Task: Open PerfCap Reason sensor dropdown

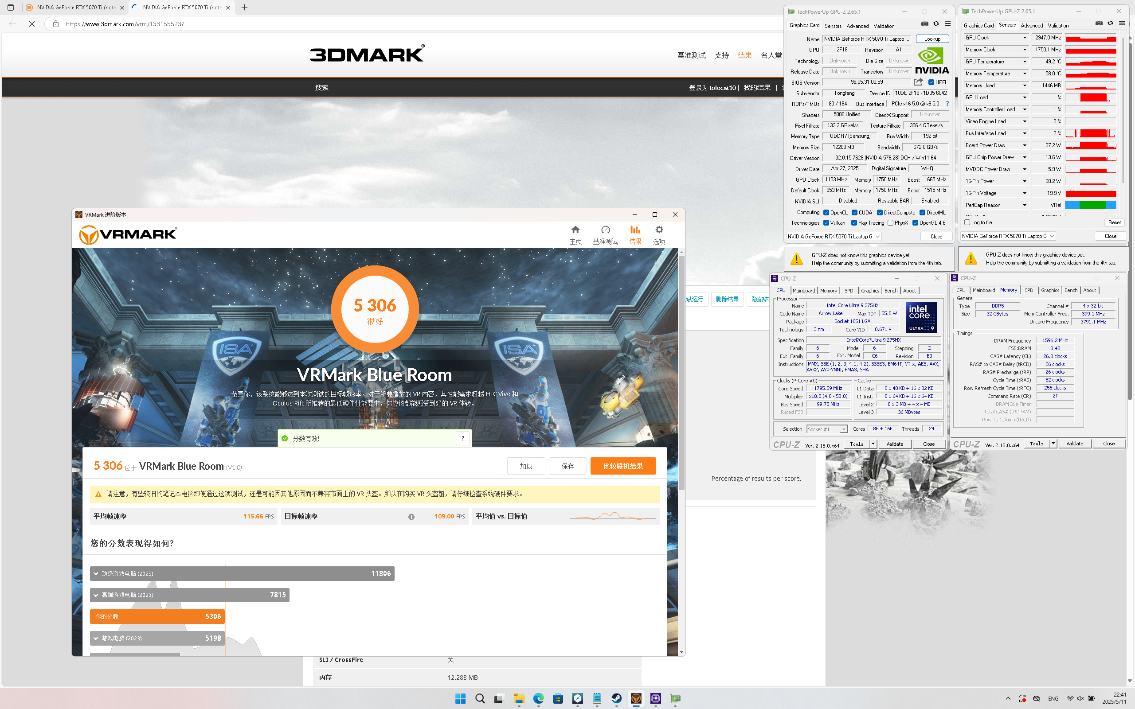Action: click(1025, 205)
